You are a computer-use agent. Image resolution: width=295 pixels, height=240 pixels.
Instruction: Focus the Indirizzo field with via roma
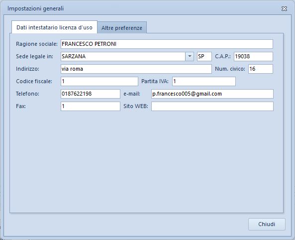[x=136, y=69]
